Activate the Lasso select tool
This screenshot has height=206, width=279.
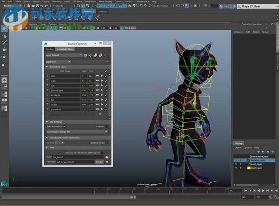5,36
